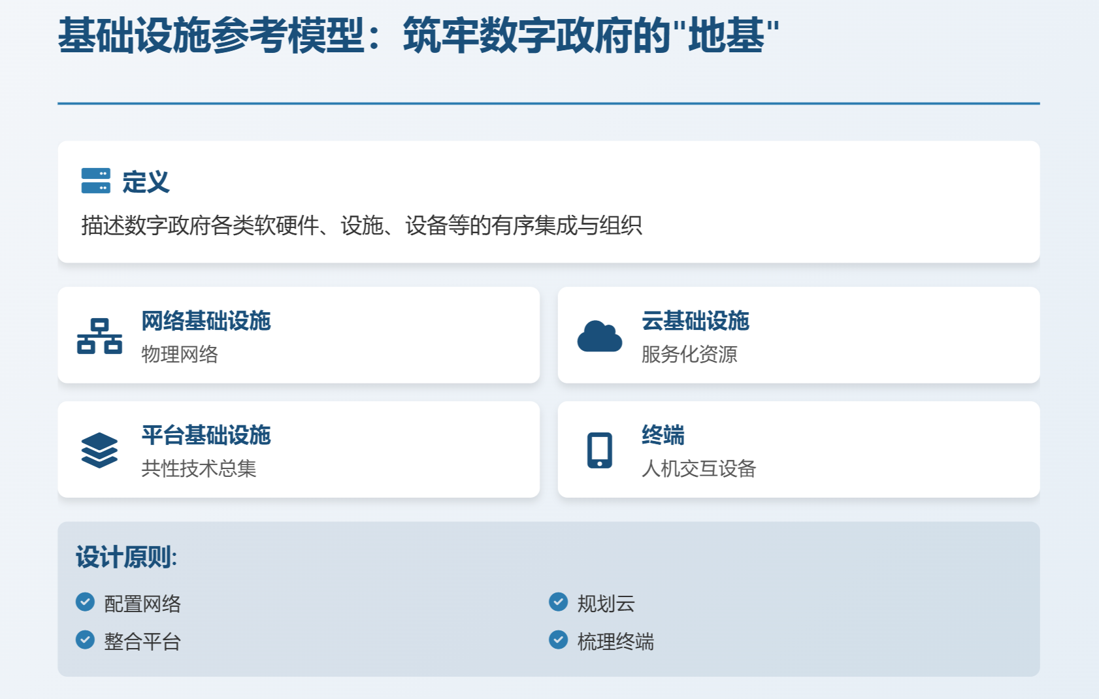
Task: Select the 终端 card heading
Action: pyautogui.click(x=663, y=435)
